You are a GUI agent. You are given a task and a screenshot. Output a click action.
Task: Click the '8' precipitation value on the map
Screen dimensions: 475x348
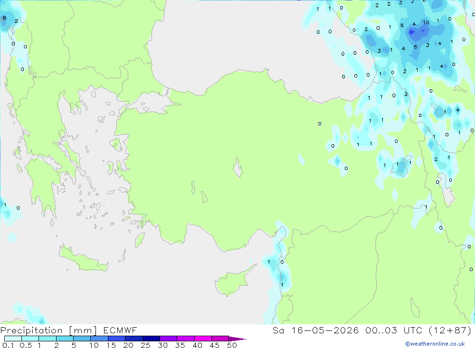point(4,18)
